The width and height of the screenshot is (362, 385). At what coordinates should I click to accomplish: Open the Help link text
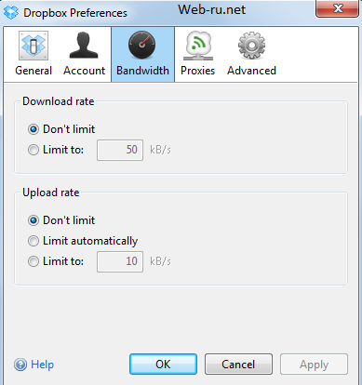click(x=43, y=365)
